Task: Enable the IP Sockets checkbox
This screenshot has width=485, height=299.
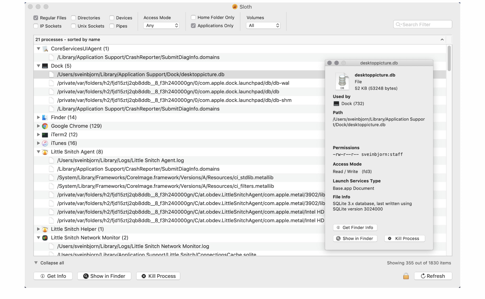Action: (36, 26)
